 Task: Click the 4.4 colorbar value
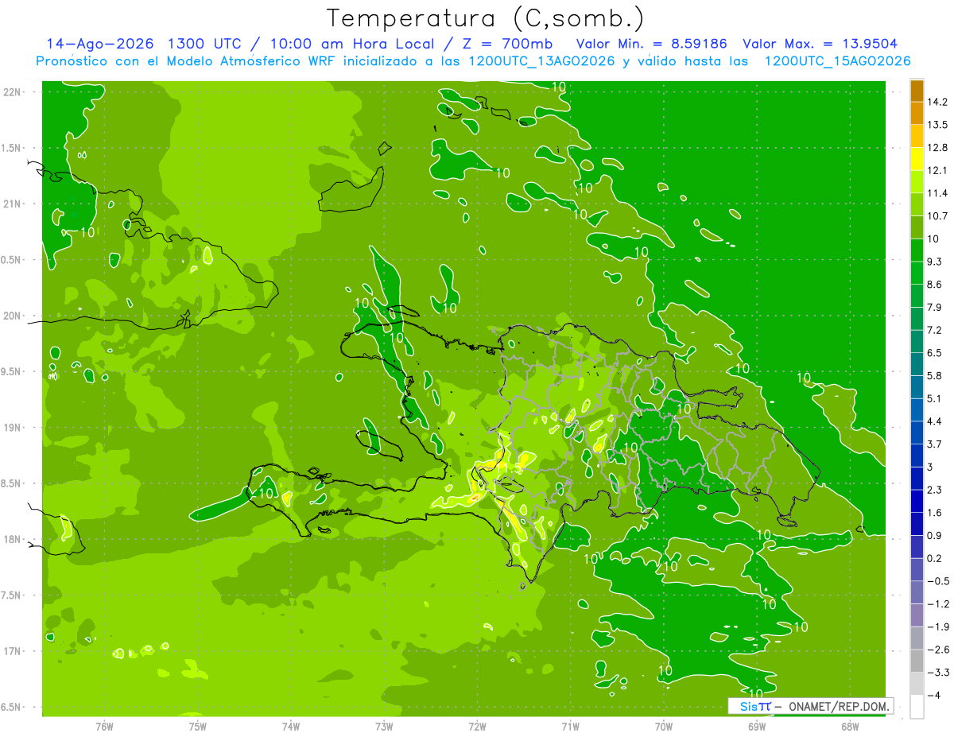click(x=935, y=421)
